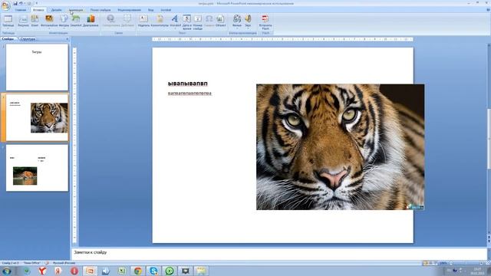This screenshot has height=276, width=491.
Task: Go to the Показ слайдов tab
Action: point(101,10)
